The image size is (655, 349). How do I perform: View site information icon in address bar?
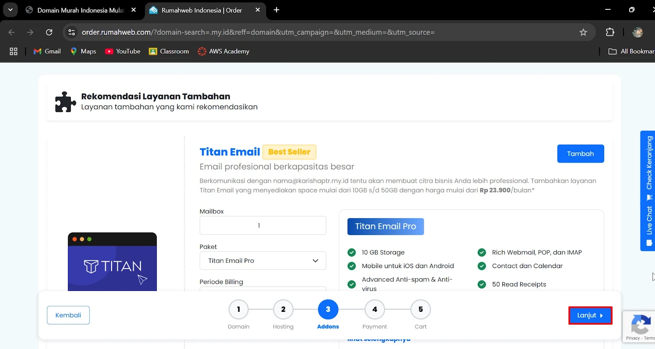(x=72, y=32)
